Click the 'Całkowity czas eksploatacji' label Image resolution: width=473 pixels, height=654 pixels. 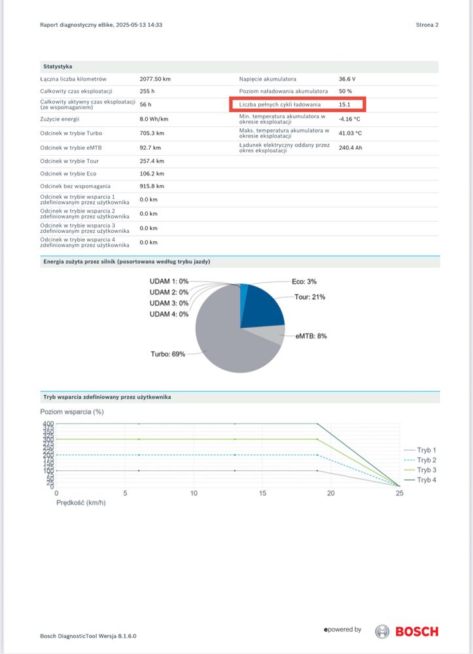(x=77, y=91)
